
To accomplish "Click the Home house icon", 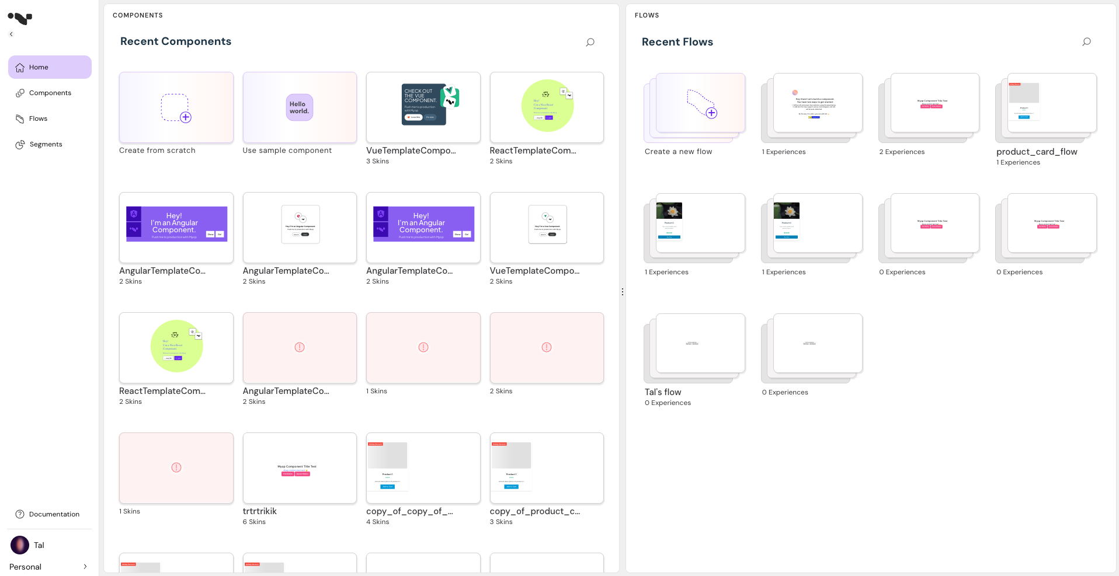I will coord(20,67).
